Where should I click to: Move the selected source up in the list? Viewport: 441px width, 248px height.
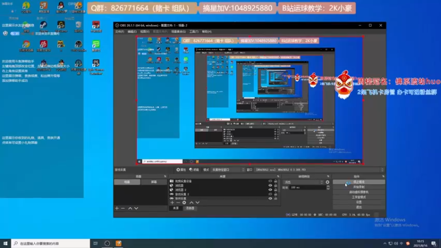click(191, 202)
